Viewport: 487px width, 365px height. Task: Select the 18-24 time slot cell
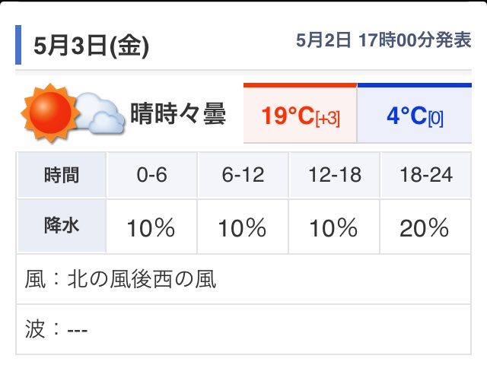click(x=426, y=175)
